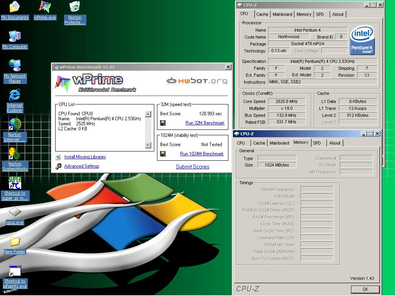Run the 1024M Benchmark
This screenshot has height=296, width=395.
pyautogui.click(x=202, y=154)
